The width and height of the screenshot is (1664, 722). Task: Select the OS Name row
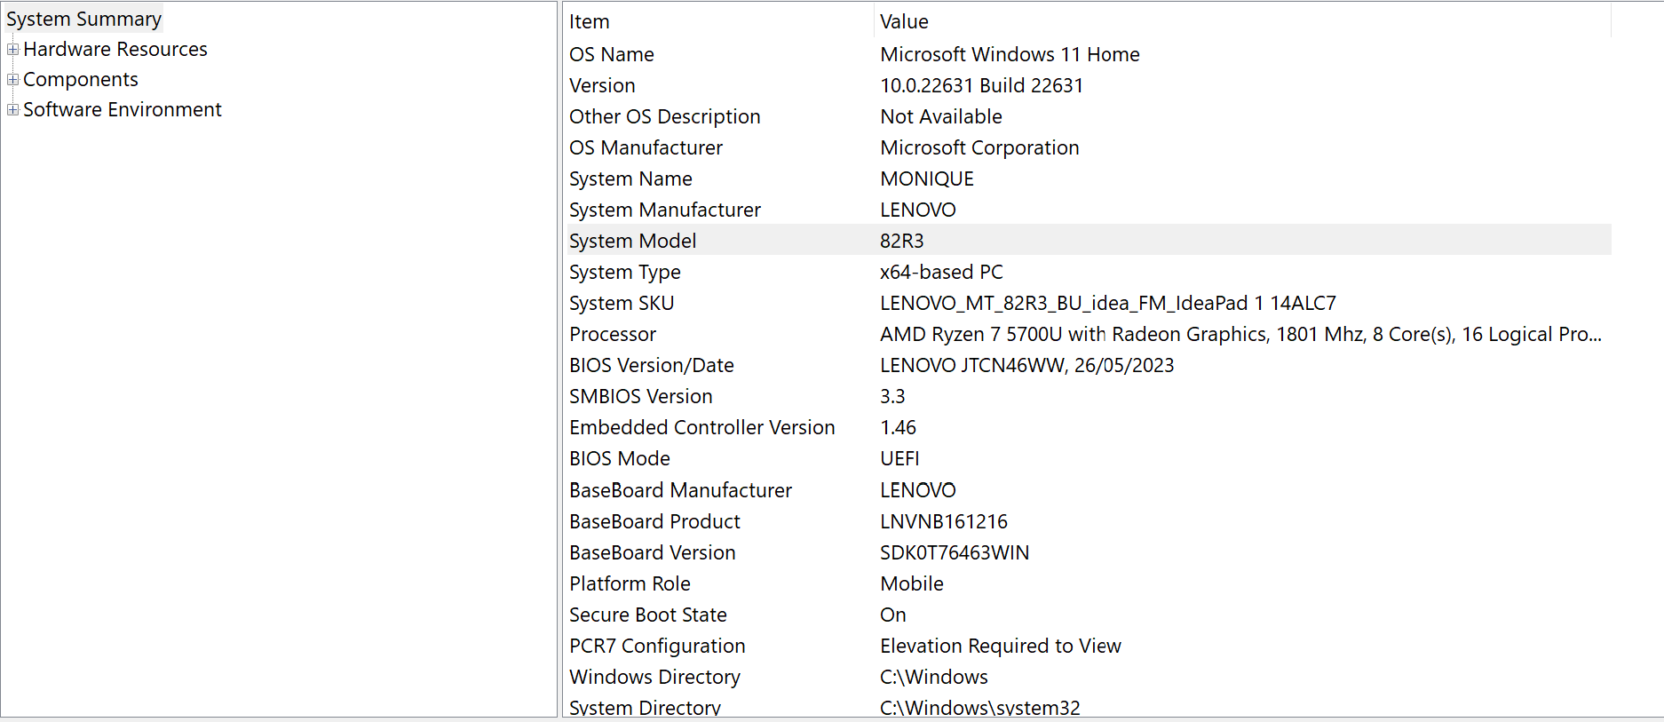612,54
